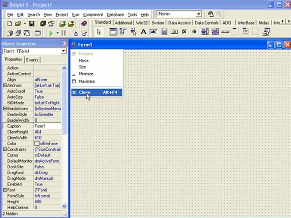Click the Caption value field Form1
This screenshot has width=291, height=218.
pos(48,126)
